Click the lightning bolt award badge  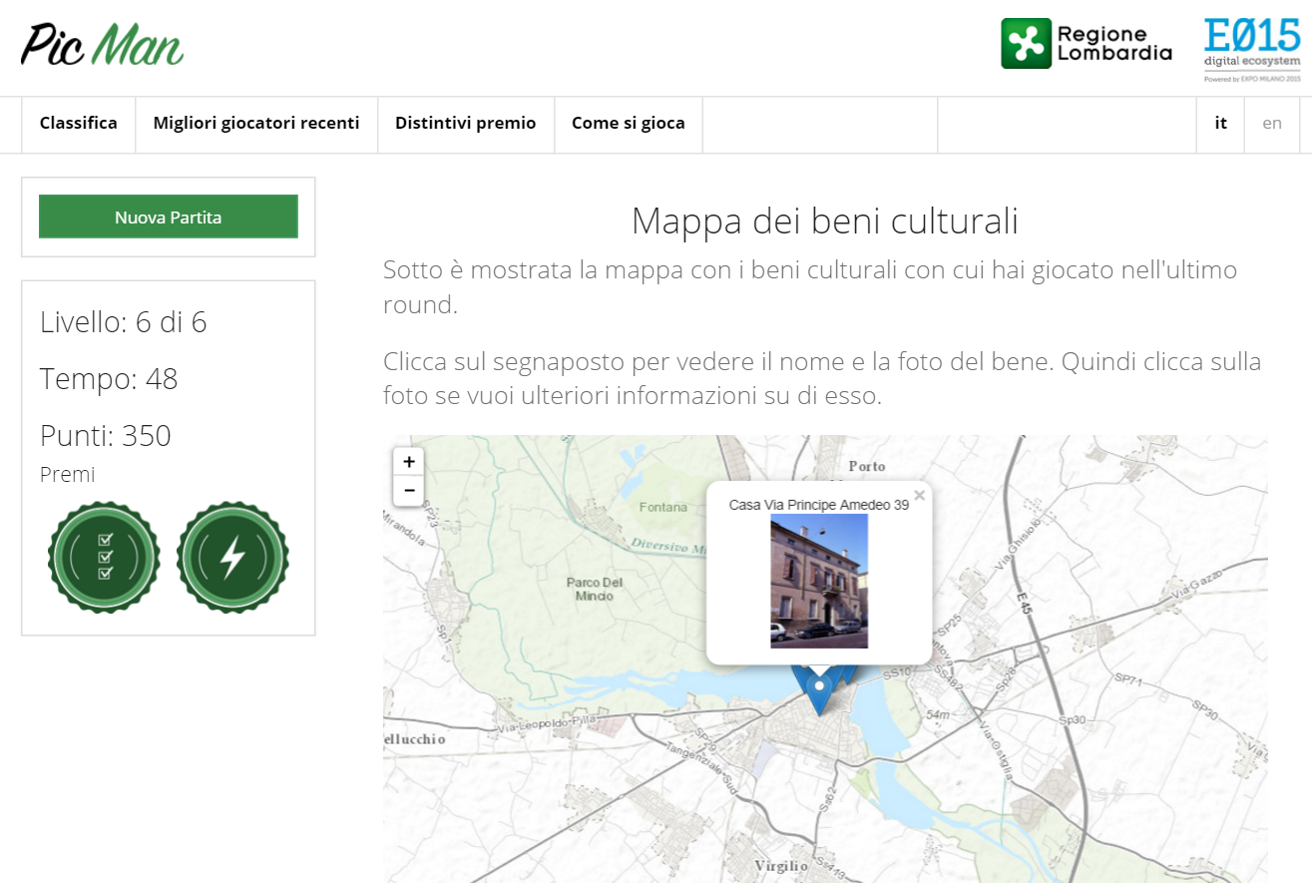[232, 558]
